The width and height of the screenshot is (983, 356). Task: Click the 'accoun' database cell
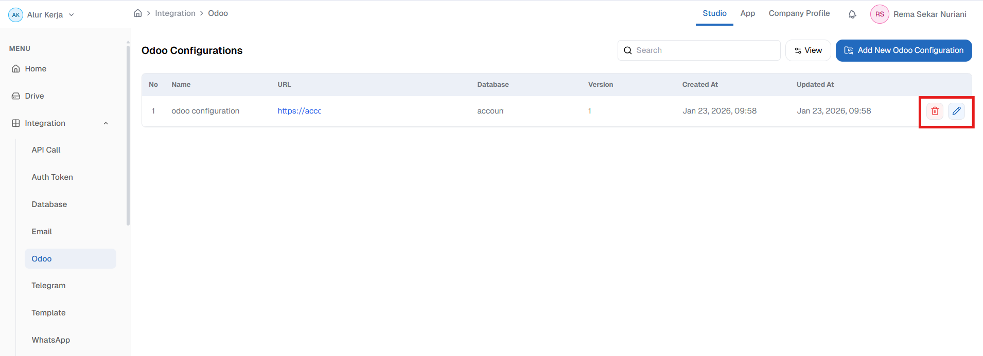(490, 111)
